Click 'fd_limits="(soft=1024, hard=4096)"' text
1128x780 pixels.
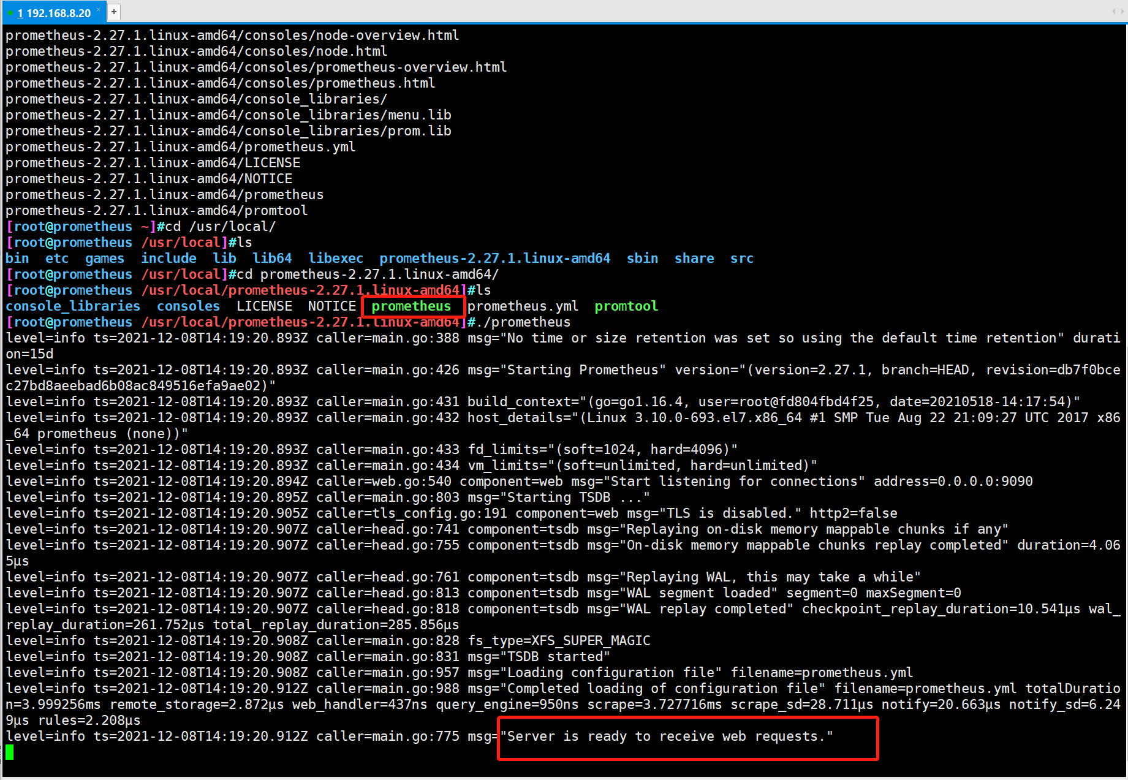[x=603, y=449]
